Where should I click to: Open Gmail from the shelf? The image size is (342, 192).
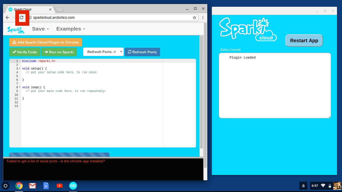point(33,186)
